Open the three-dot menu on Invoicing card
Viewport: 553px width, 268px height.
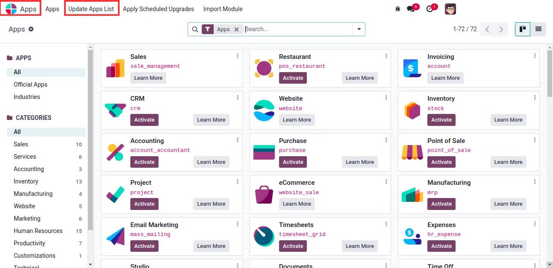pos(535,56)
